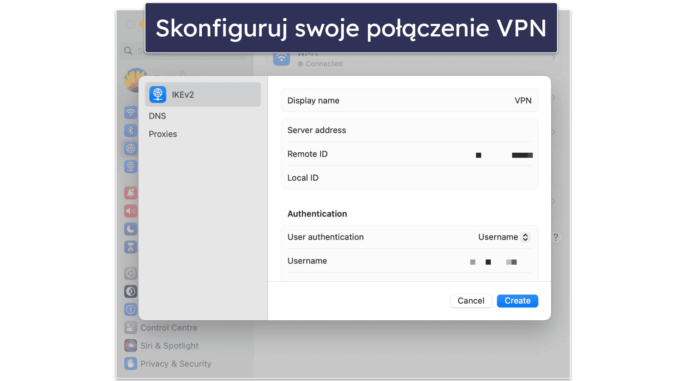Click the Wi-Fi network icon in background pane
Image resolution: width=686 pixels, height=381 pixels.
tap(281, 59)
